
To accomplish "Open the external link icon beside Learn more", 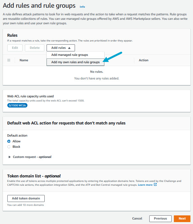I will click(x=155, y=185).
